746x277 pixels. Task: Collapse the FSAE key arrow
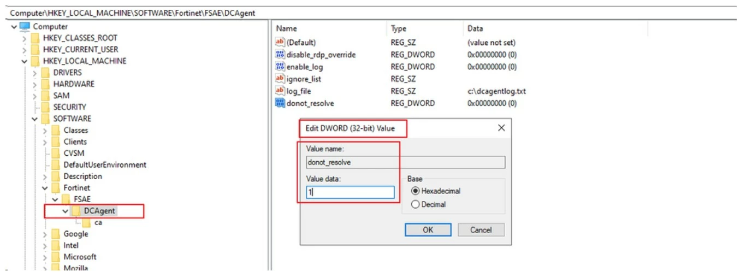[x=55, y=199]
